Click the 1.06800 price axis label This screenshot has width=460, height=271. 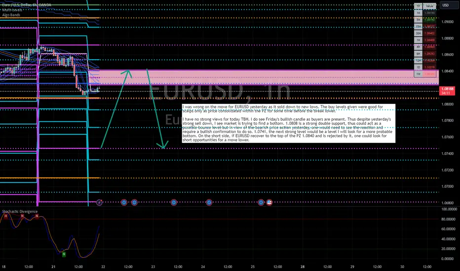click(448, 203)
